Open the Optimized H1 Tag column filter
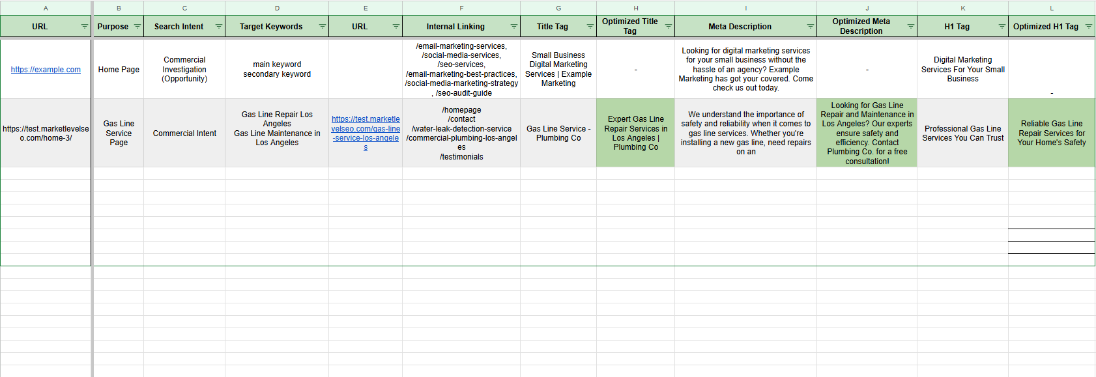1096x377 pixels. [1088, 27]
